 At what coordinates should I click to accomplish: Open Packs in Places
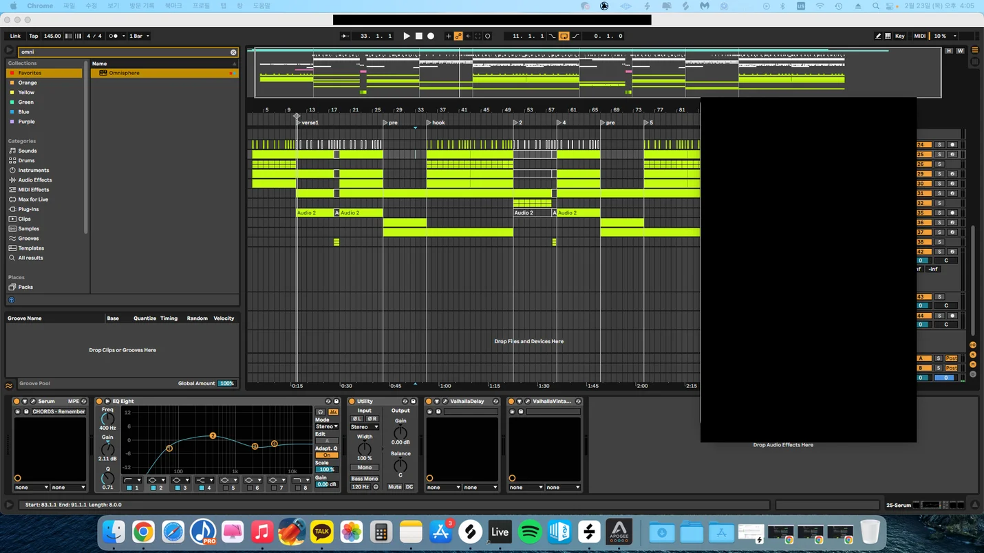[x=25, y=287]
